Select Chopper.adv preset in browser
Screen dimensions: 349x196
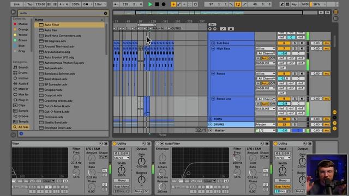[69, 90]
